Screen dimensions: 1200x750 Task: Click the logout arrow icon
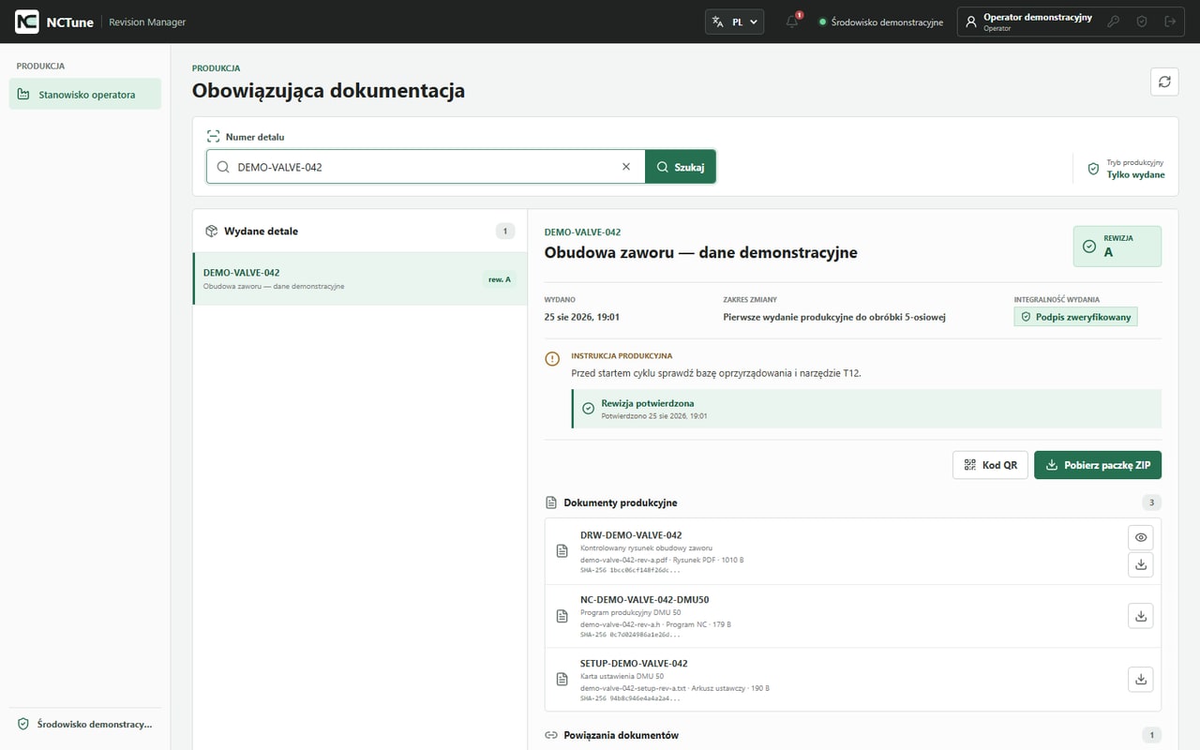tap(1169, 22)
